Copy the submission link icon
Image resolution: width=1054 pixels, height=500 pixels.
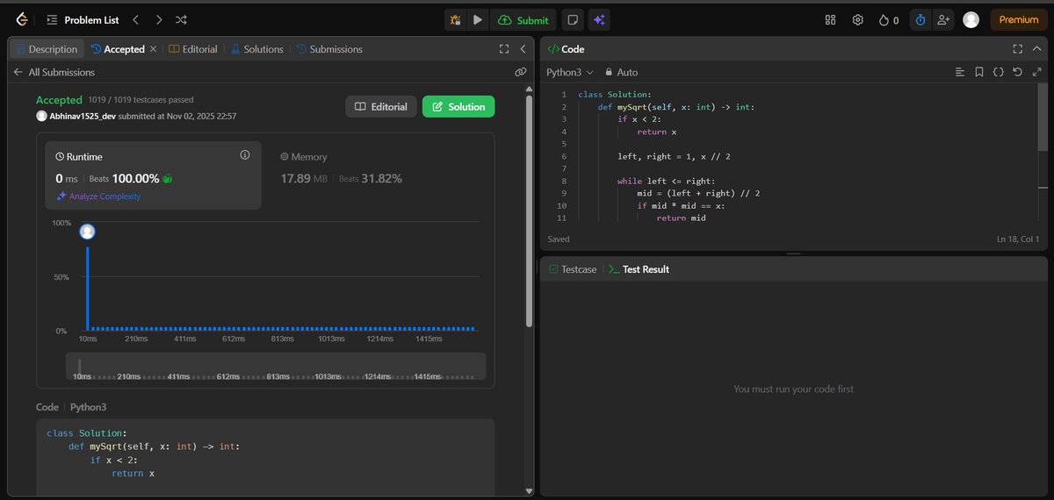click(520, 73)
